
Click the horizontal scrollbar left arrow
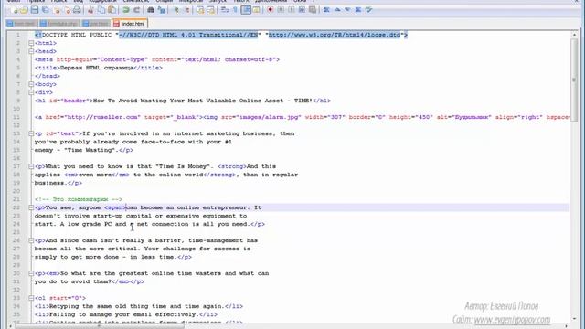10,326
